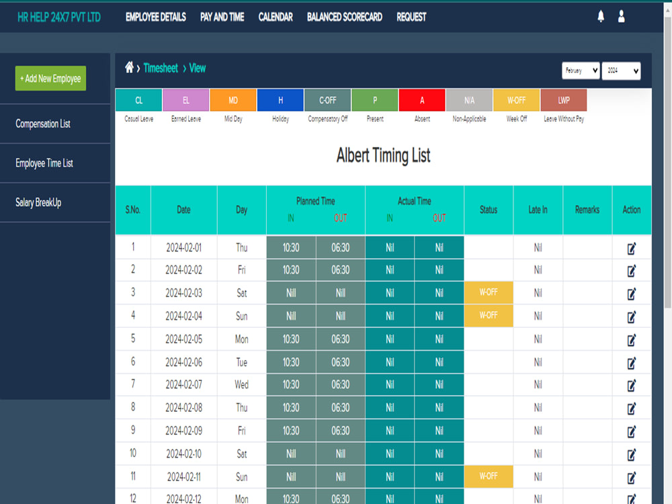Edit the row for 2024-02-04
The image size is (672, 504).
point(631,317)
